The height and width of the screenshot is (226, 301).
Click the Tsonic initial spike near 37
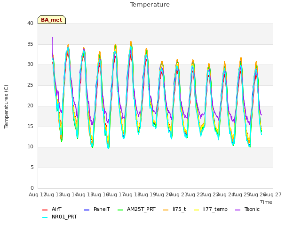coord(52,38)
